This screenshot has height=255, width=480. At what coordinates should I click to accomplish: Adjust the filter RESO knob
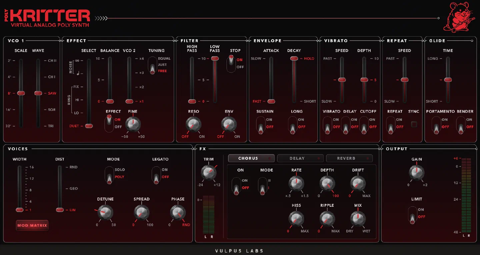(194, 125)
